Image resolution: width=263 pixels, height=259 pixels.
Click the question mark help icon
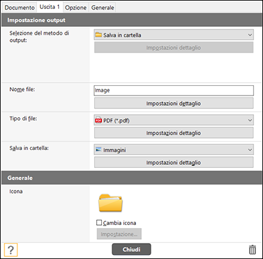[11, 249]
